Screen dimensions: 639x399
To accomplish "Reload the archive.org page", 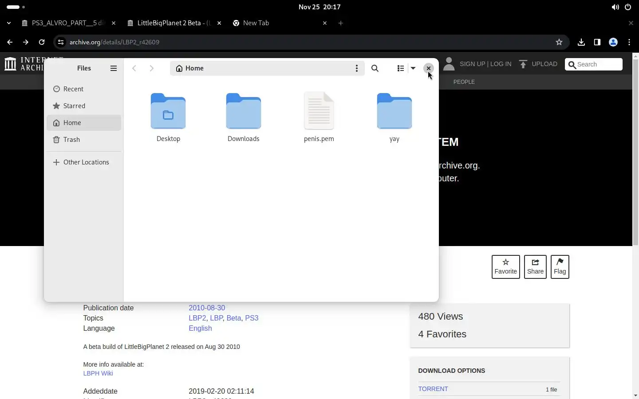I will pos(42,42).
